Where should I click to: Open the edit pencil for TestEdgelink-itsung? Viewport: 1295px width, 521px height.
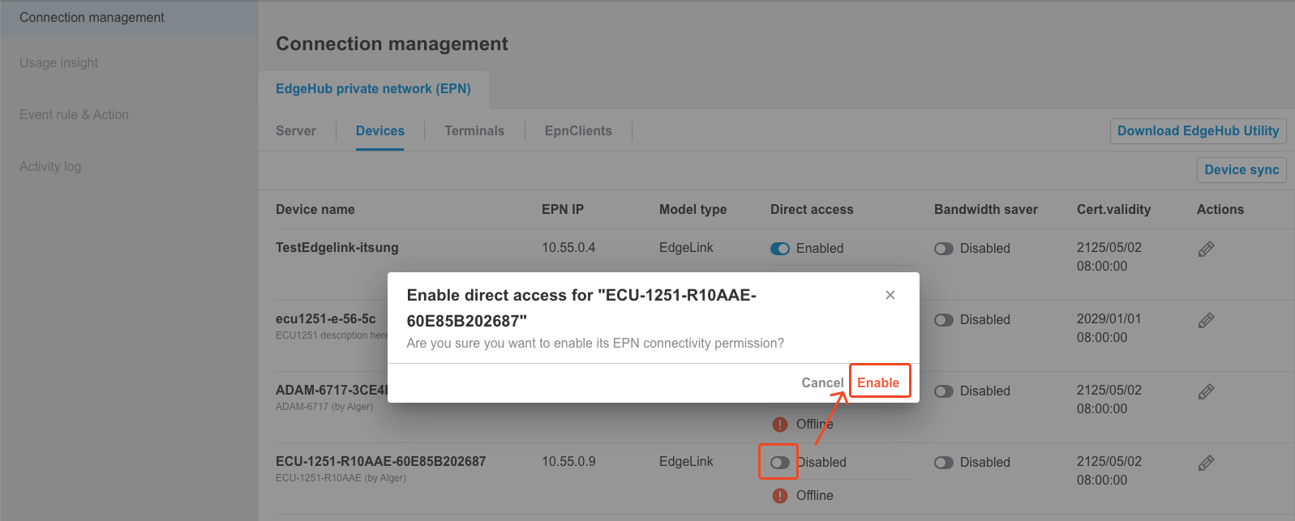[x=1205, y=248]
